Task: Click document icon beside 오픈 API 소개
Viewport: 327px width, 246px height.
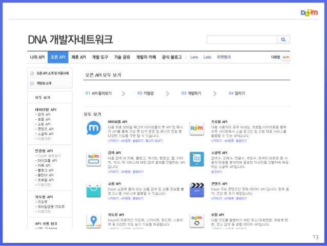Action: (32, 73)
